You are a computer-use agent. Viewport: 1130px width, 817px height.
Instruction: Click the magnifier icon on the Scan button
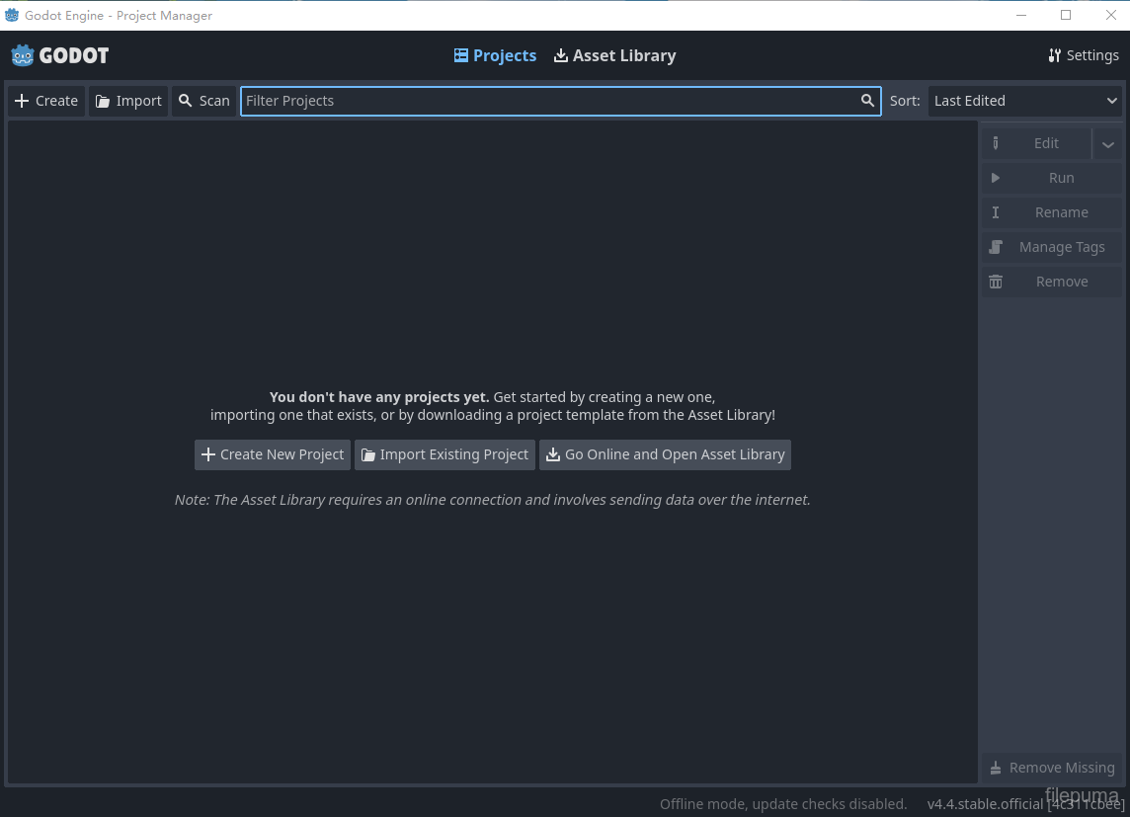click(x=186, y=100)
